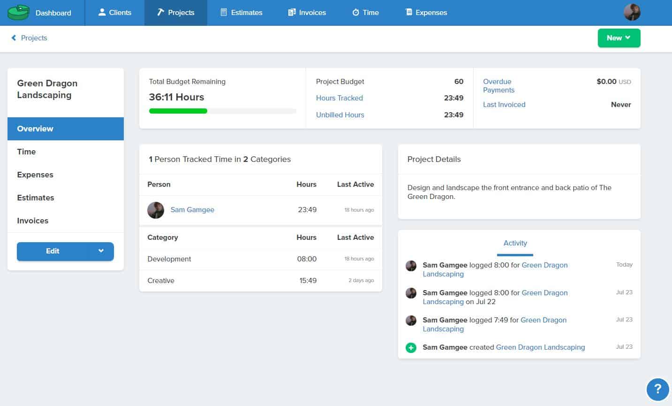This screenshot has height=406, width=672.
Task: Click the Development hours value 08:00
Action: pyautogui.click(x=307, y=259)
